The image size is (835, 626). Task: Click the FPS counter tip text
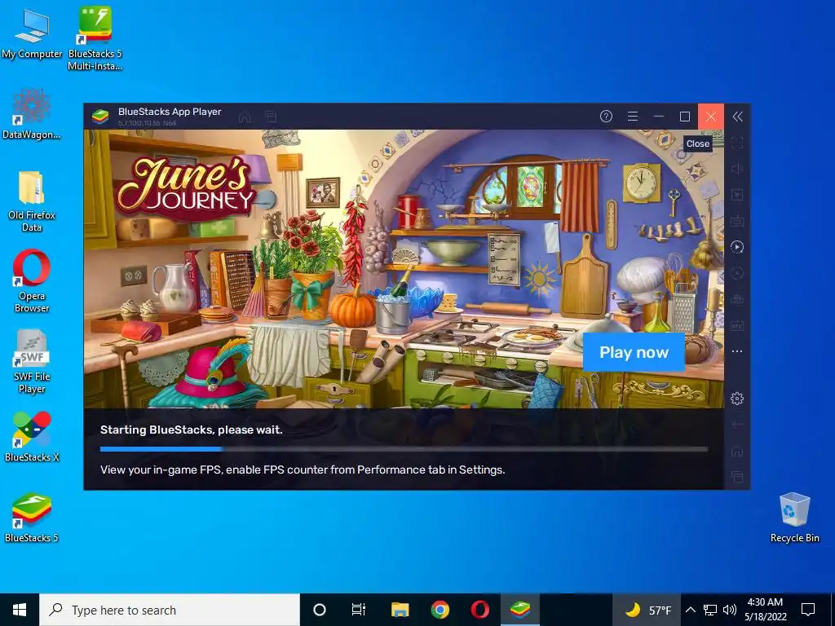[303, 470]
